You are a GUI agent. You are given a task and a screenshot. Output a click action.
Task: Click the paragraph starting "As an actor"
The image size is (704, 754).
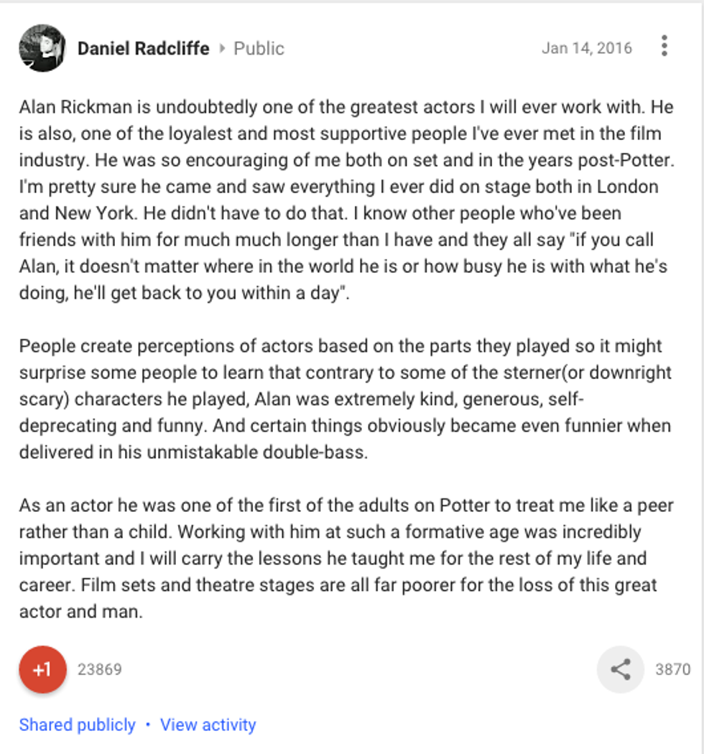[x=345, y=558]
